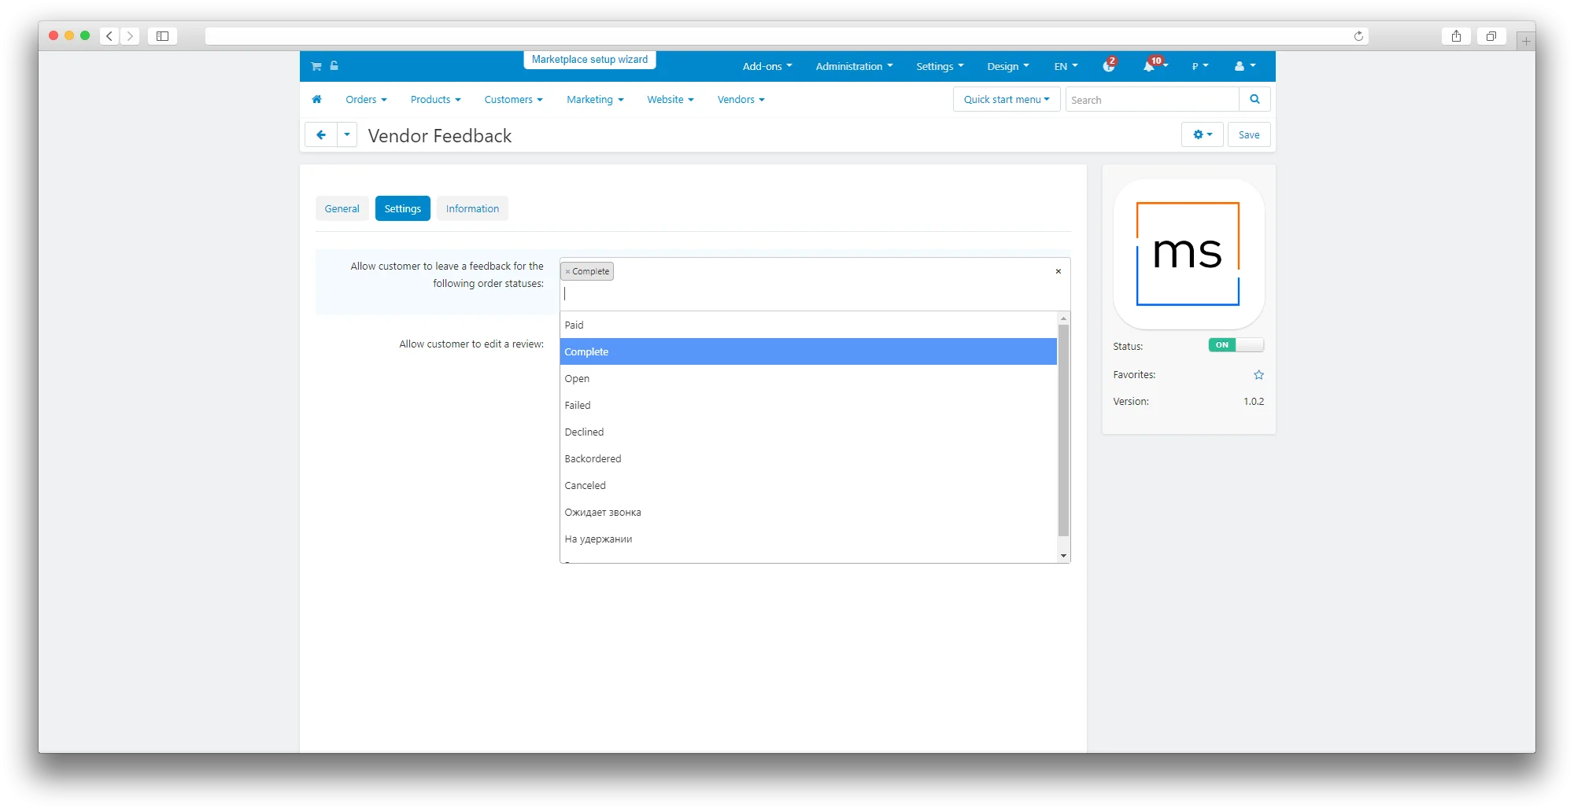Go forward in browser history
The image size is (1574, 809).
point(131,36)
